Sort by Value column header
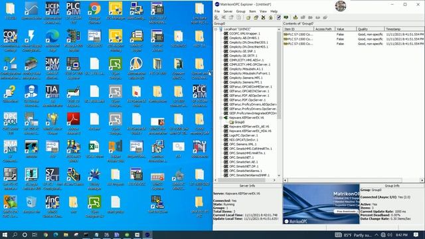This screenshot has height=239, width=425. point(345,29)
